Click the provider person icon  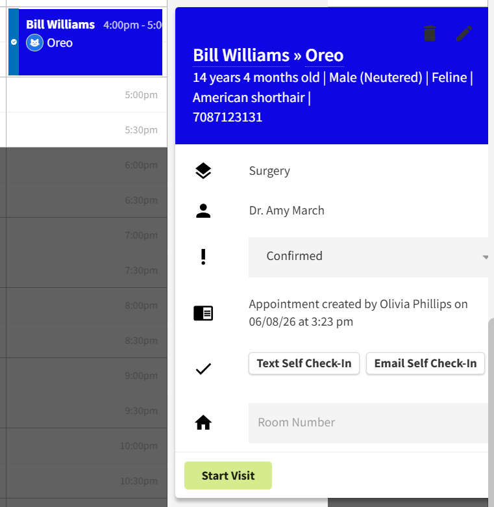point(203,211)
